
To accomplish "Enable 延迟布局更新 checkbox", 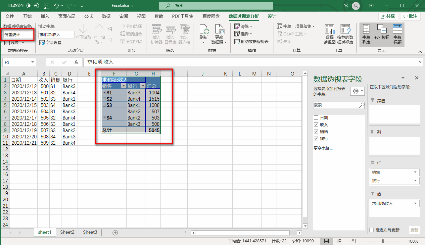I will [x=372, y=230].
